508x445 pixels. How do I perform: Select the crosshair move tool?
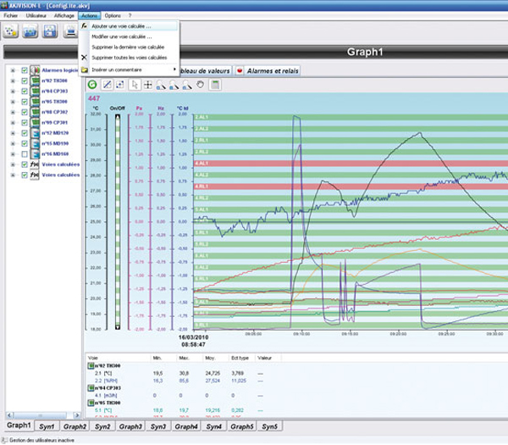[x=147, y=85]
